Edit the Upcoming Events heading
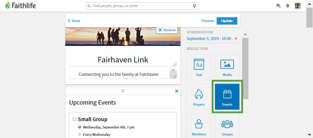This screenshot has width=313, height=138. 123,103
